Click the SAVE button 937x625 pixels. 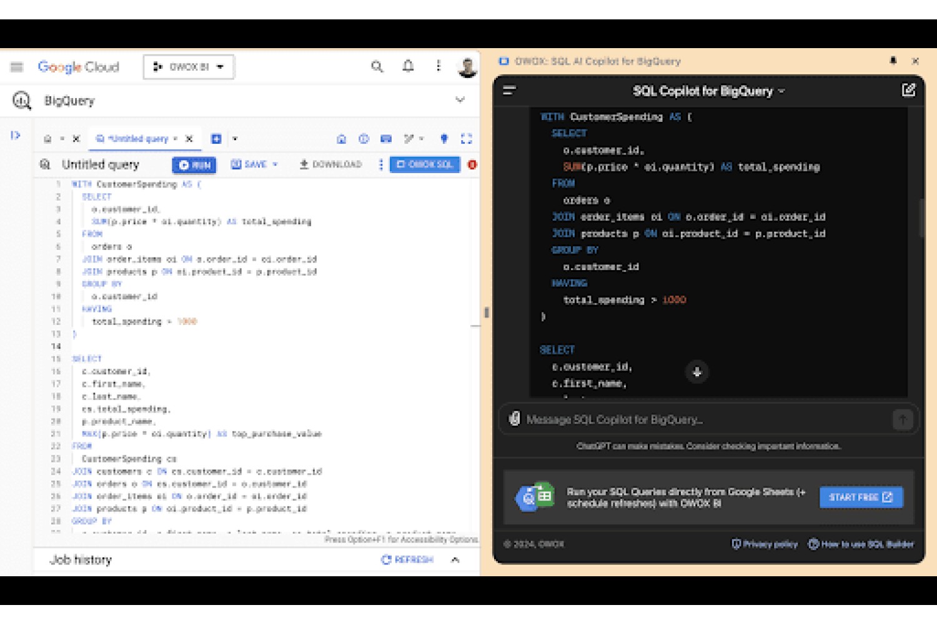click(x=249, y=164)
